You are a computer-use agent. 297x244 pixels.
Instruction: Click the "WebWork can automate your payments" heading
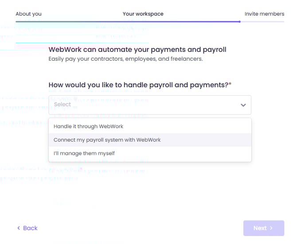pos(137,50)
